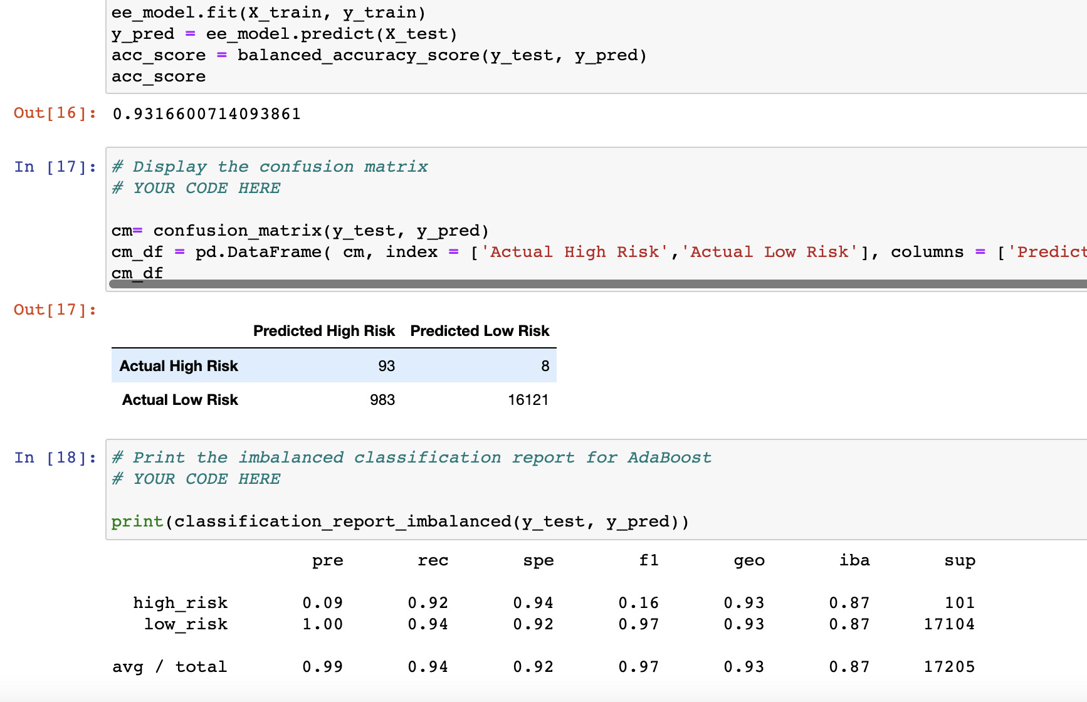Click the 'pre' column header in the report
Image resolution: width=1087 pixels, height=702 pixels.
tap(328, 560)
